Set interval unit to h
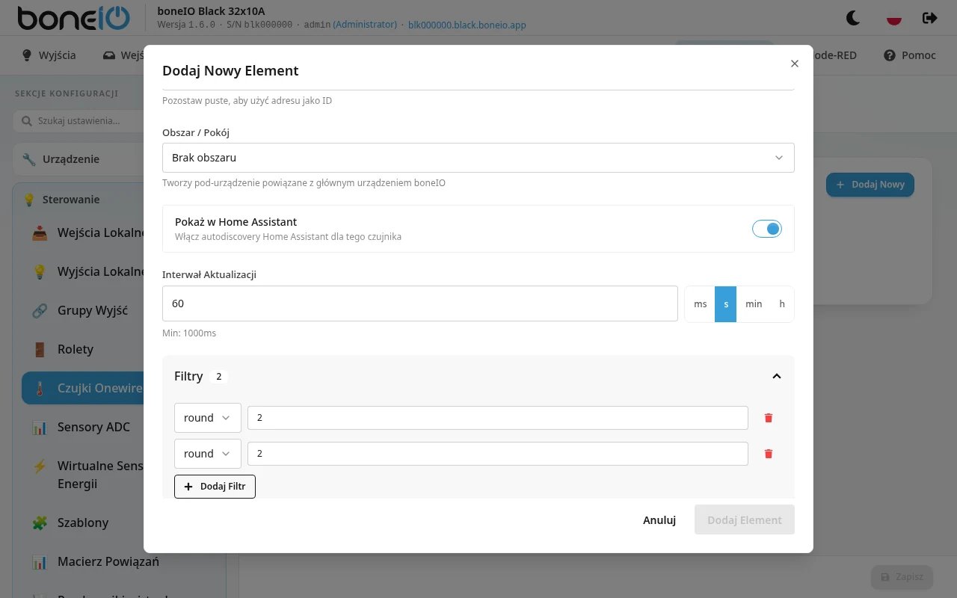 coord(782,303)
